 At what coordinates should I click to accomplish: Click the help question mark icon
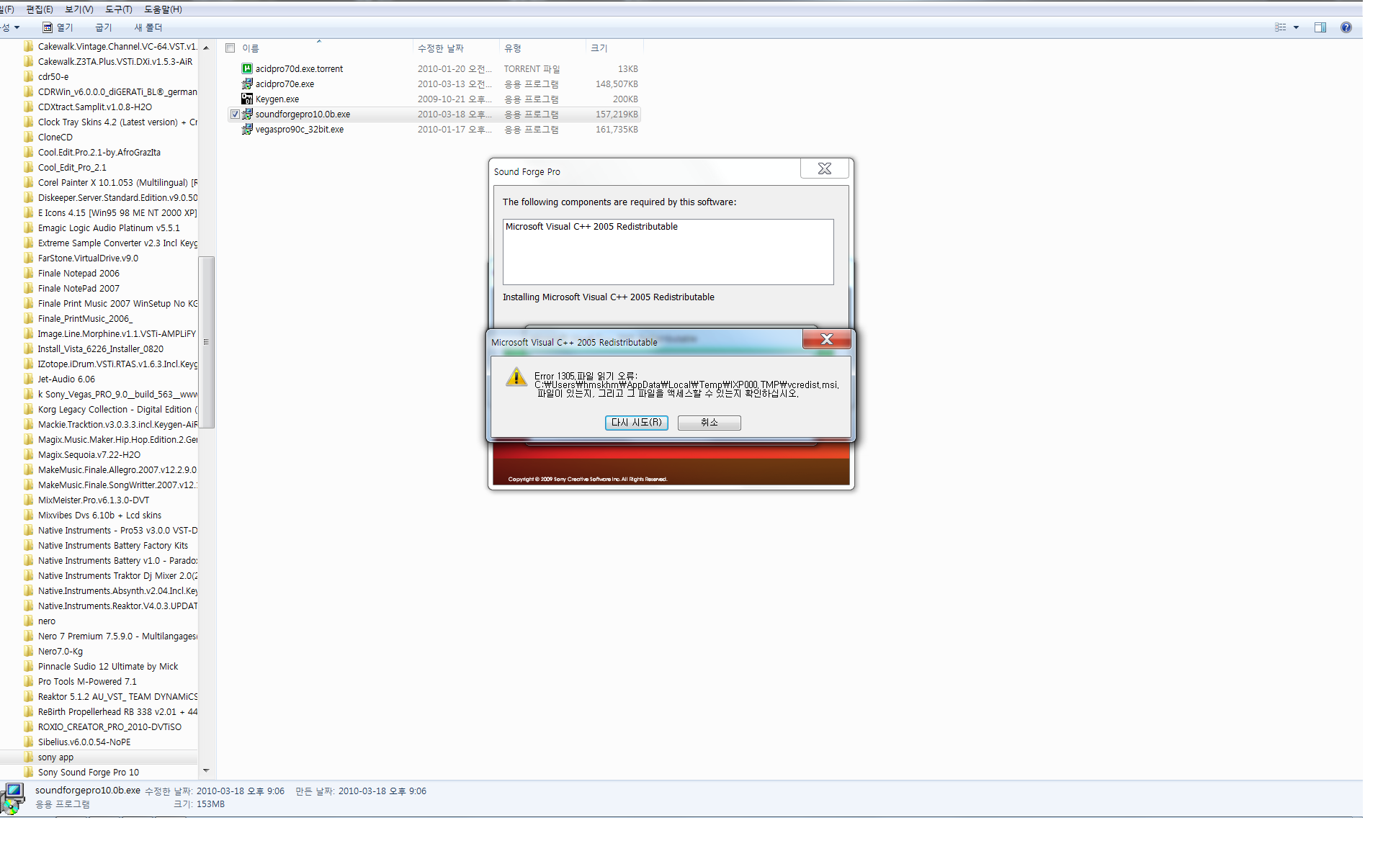coord(1346,27)
